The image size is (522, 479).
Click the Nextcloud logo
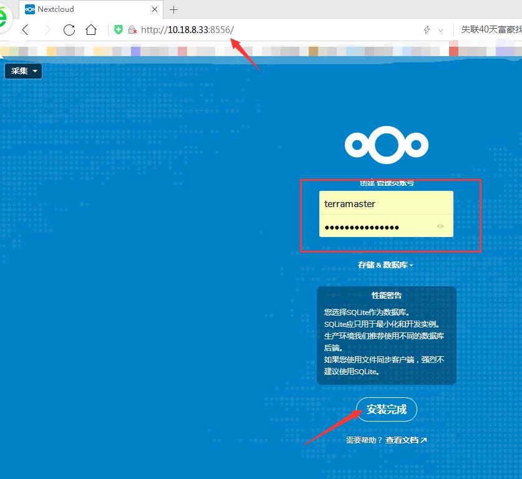(387, 145)
